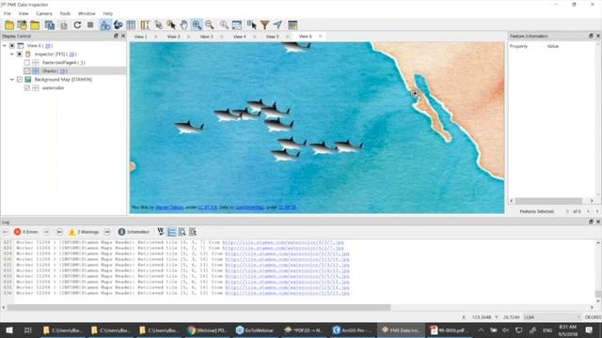The width and height of the screenshot is (602, 338).
Task: Uncheck the watercolor layer checkbox
Action: pyautogui.click(x=27, y=87)
